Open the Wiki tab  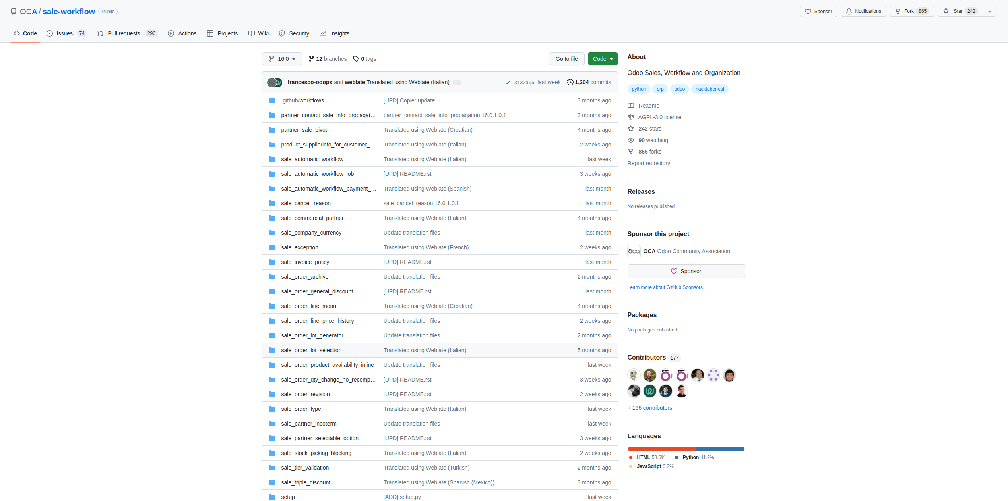pyautogui.click(x=259, y=33)
